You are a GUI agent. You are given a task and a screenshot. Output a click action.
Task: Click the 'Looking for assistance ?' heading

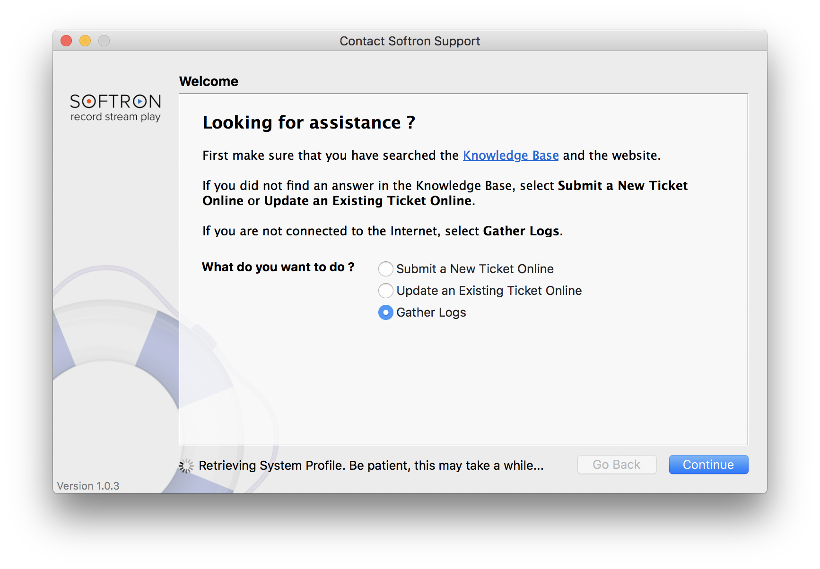pos(309,122)
